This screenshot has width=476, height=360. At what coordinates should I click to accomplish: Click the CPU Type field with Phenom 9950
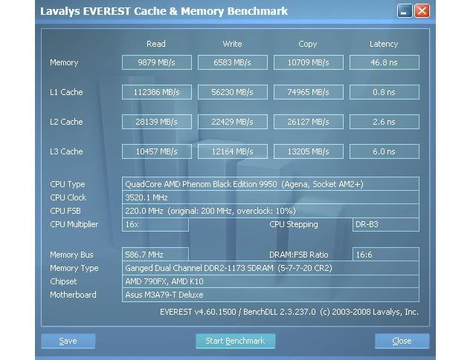click(270, 184)
